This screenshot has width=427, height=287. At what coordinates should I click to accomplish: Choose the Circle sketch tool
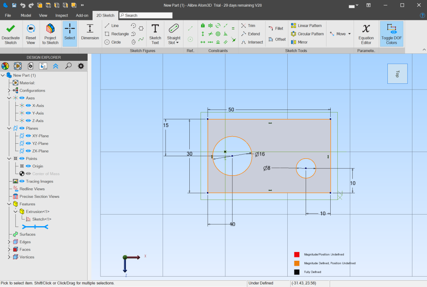(113, 42)
